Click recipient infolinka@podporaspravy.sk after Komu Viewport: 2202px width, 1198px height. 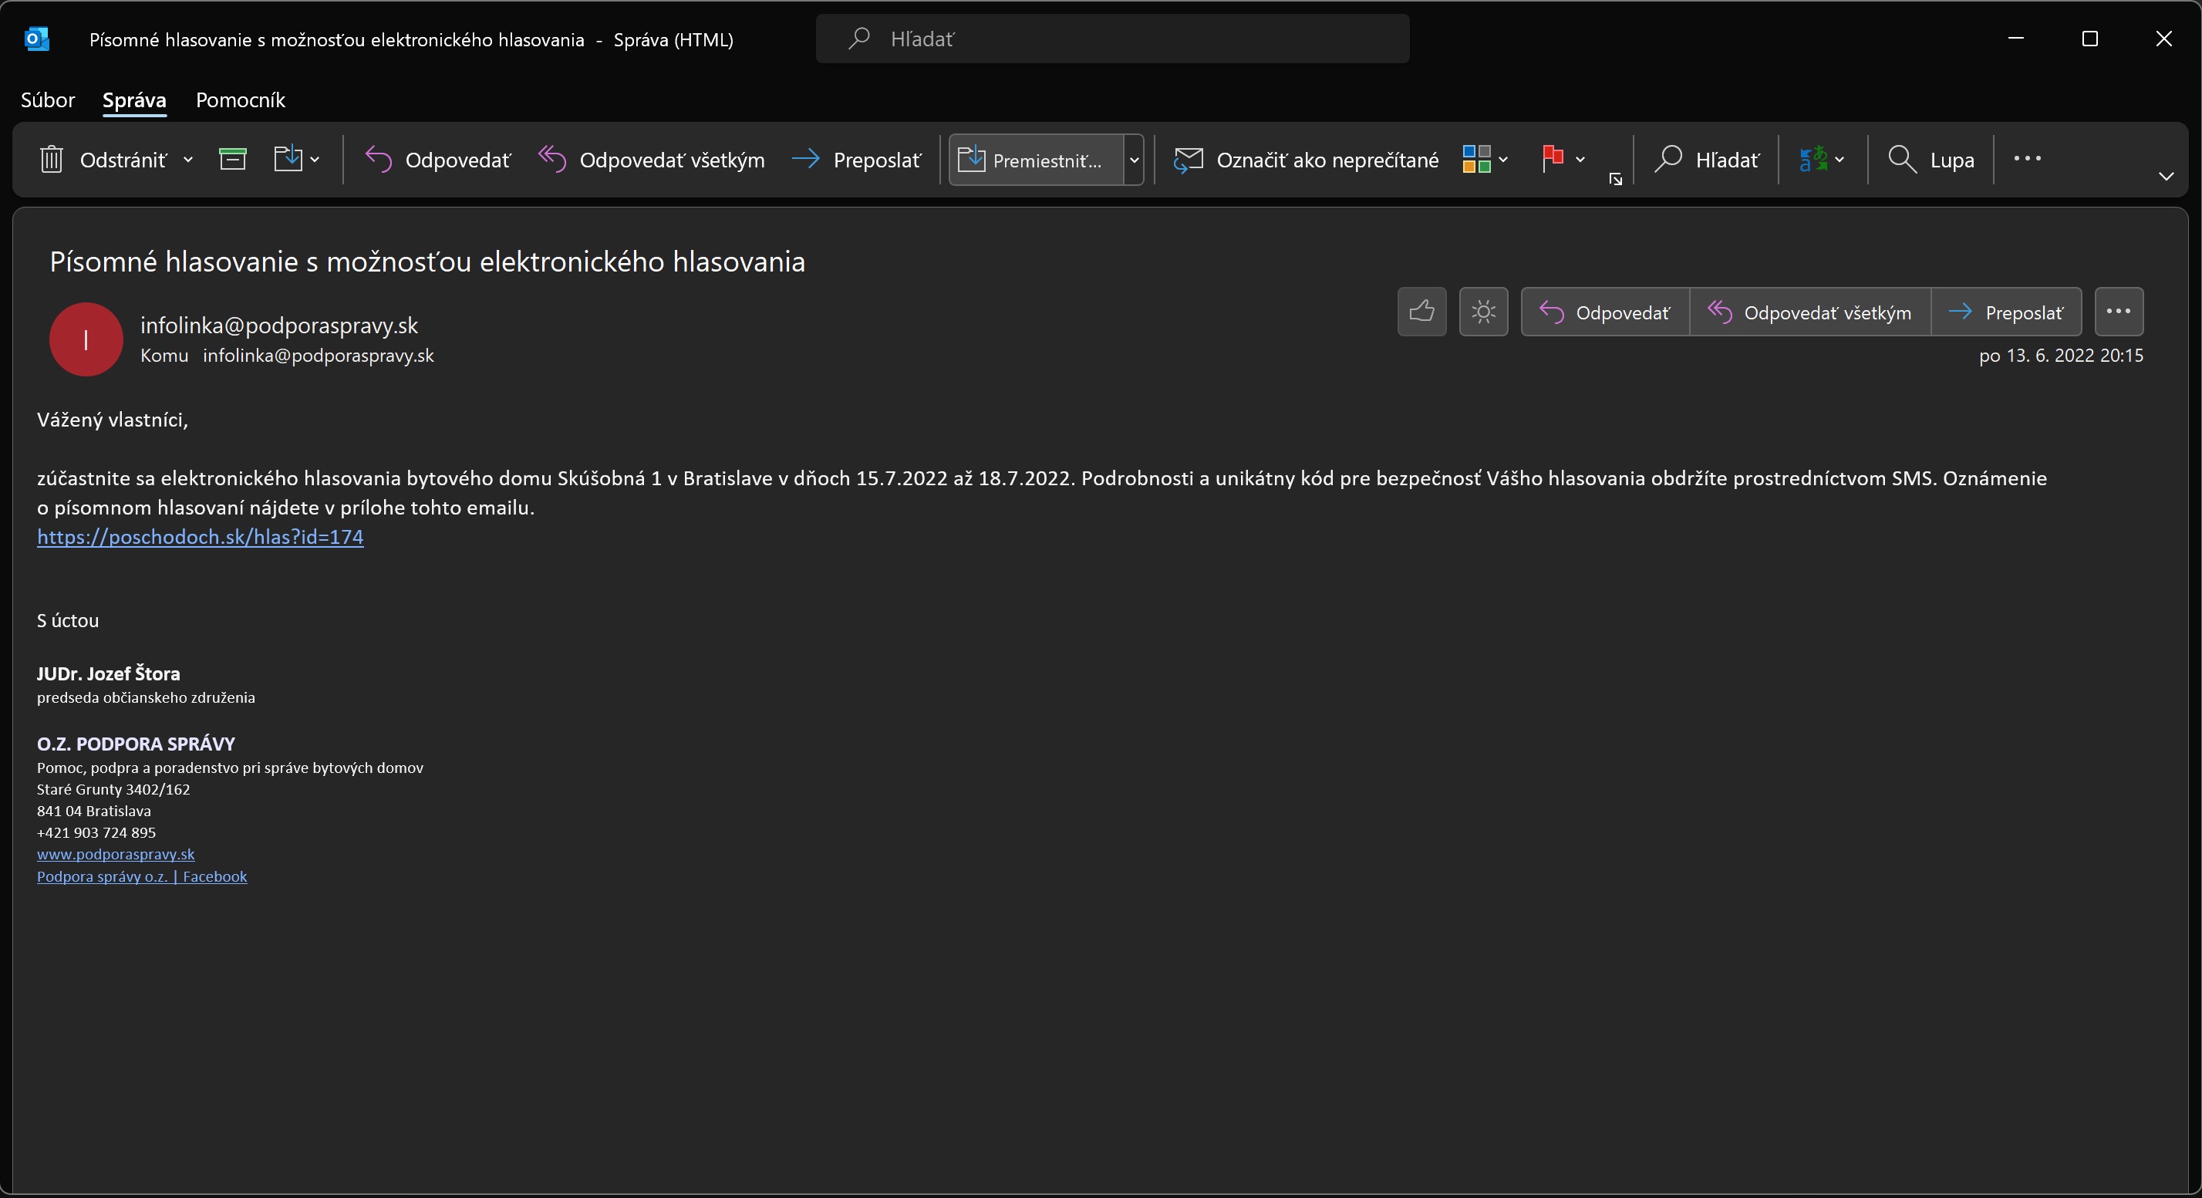(x=318, y=356)
